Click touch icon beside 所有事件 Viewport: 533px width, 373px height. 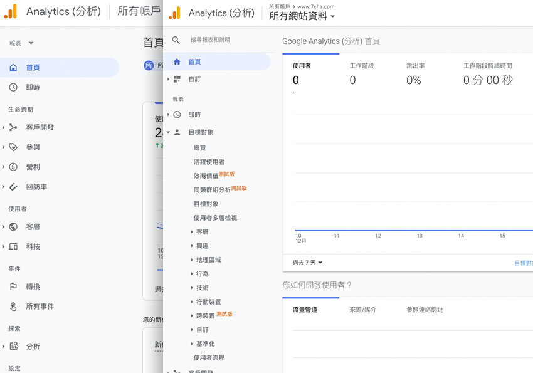point(13,307)
